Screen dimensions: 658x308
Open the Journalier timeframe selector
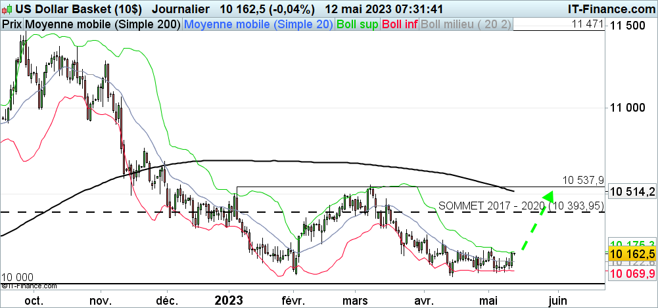[180, 10]
